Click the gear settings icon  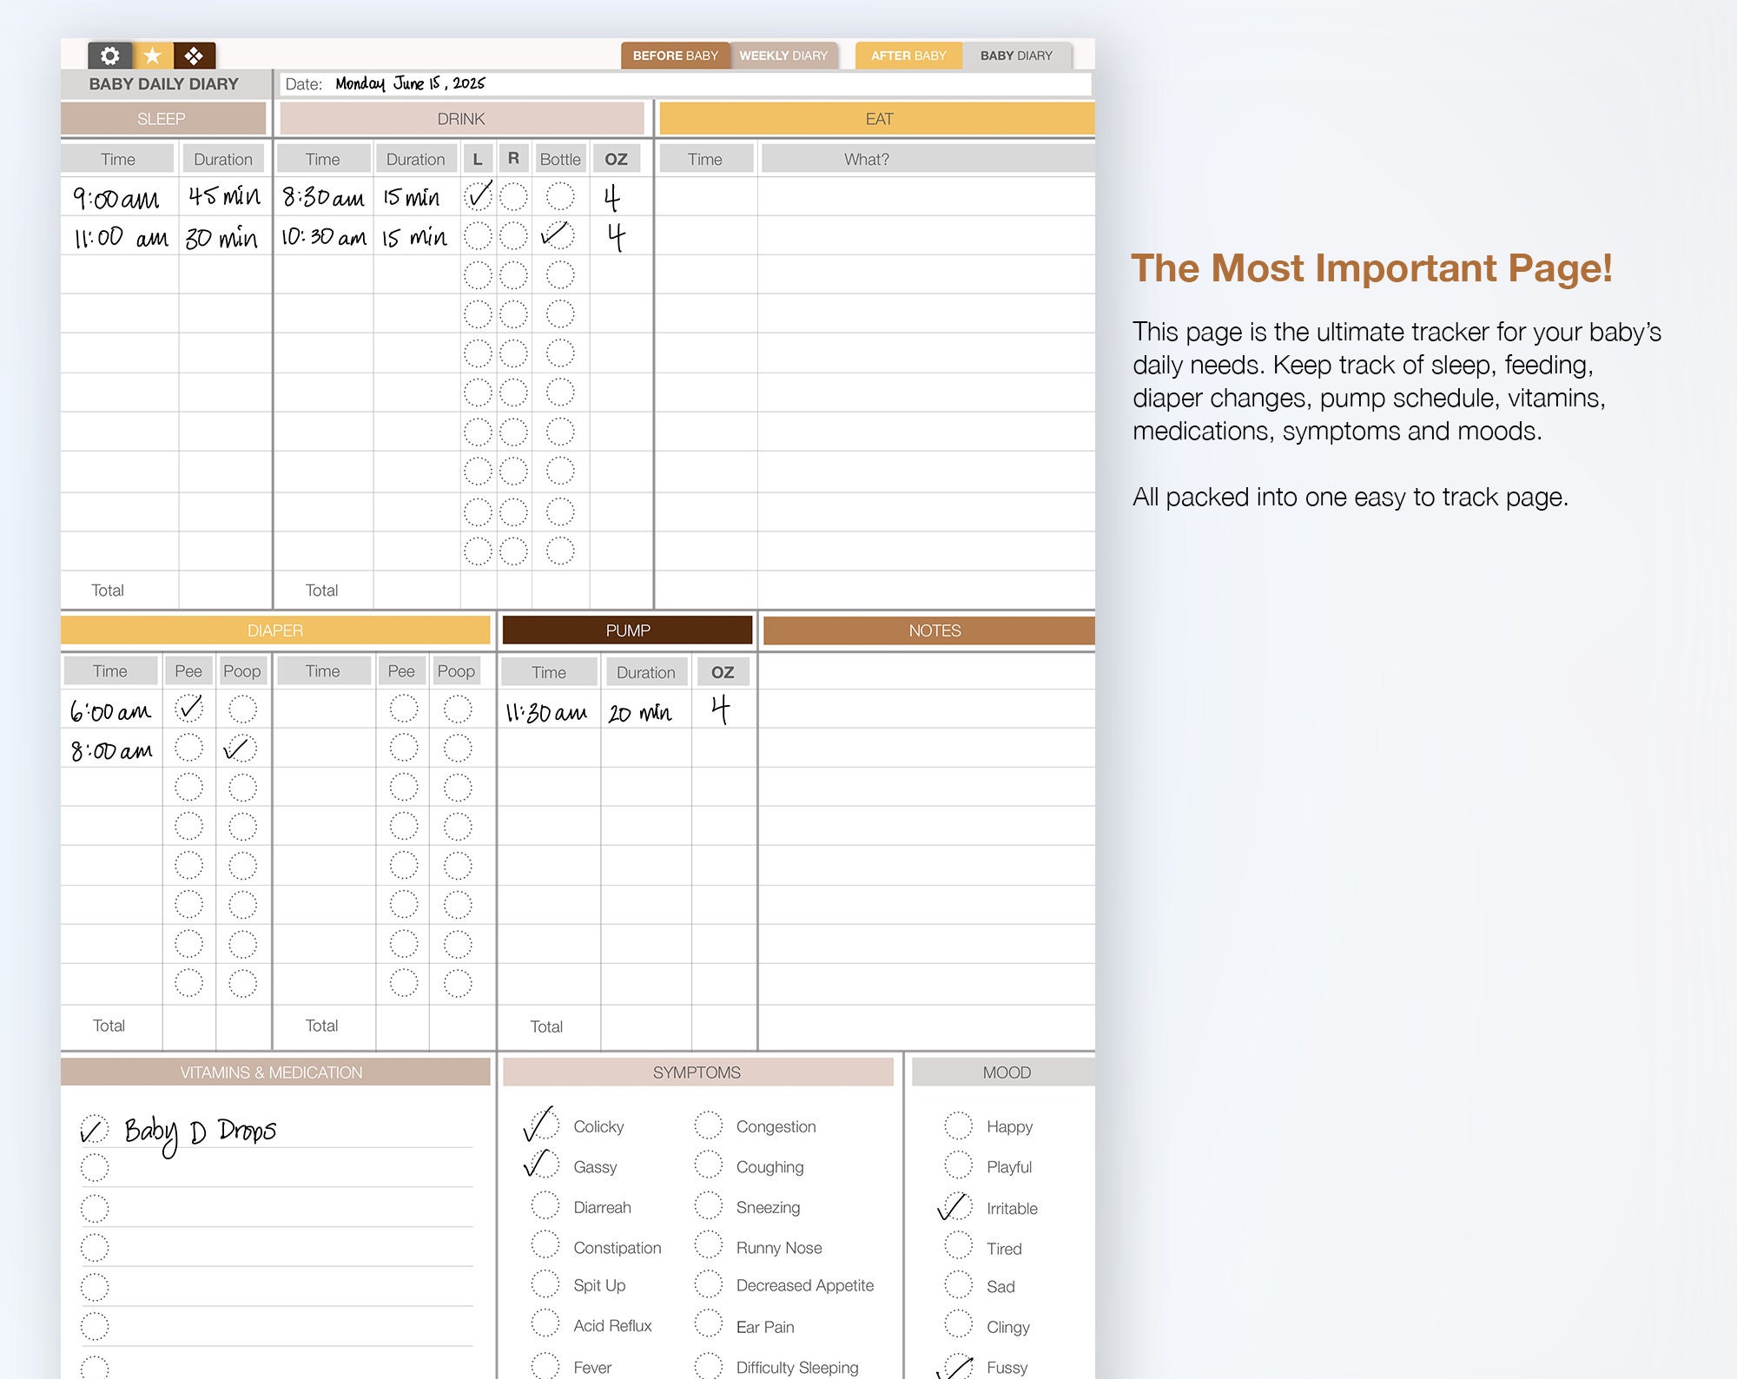click(109, 55)
